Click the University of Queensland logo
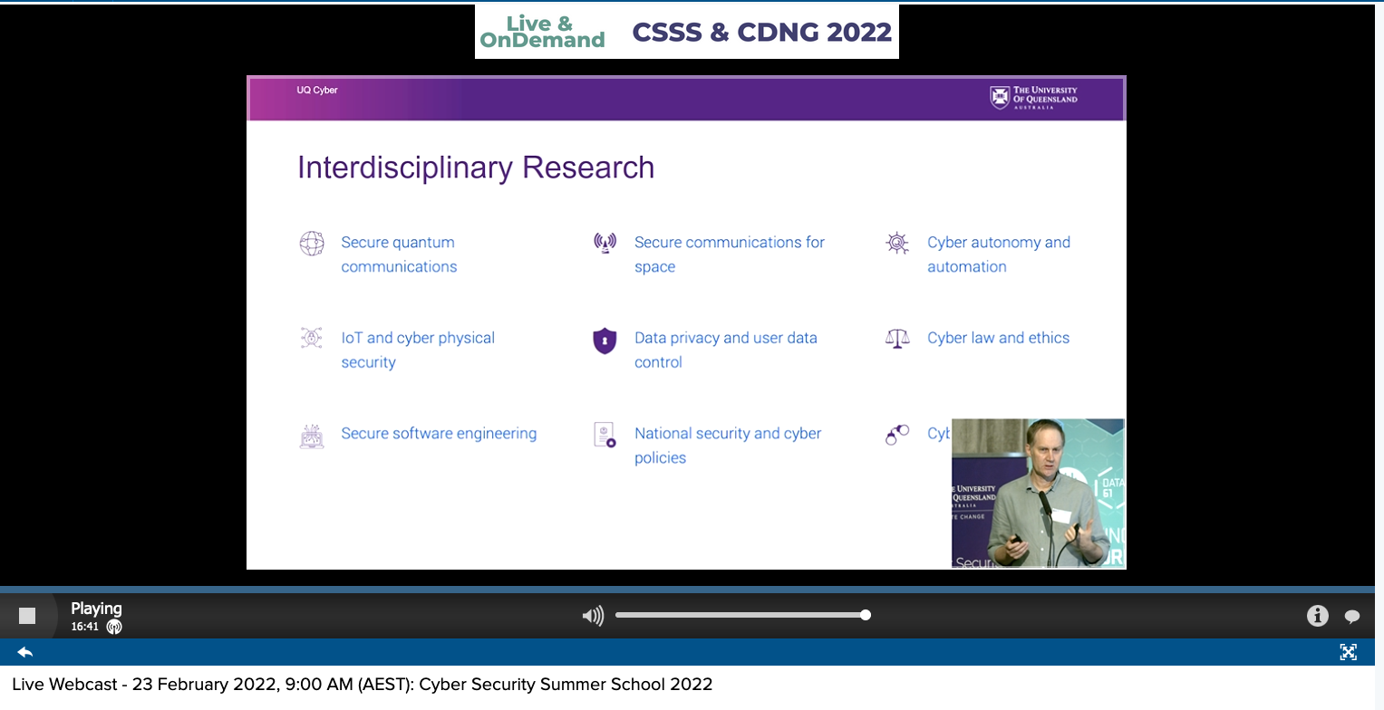The width and height of the screenshot is (1384, 710). click(x=1033, y=98)
